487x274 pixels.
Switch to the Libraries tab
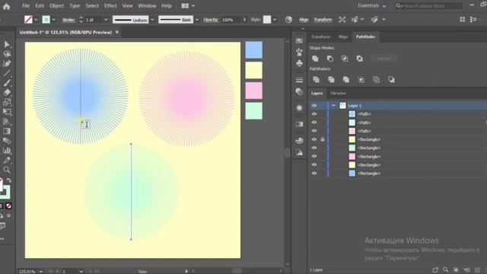(338, 93)
